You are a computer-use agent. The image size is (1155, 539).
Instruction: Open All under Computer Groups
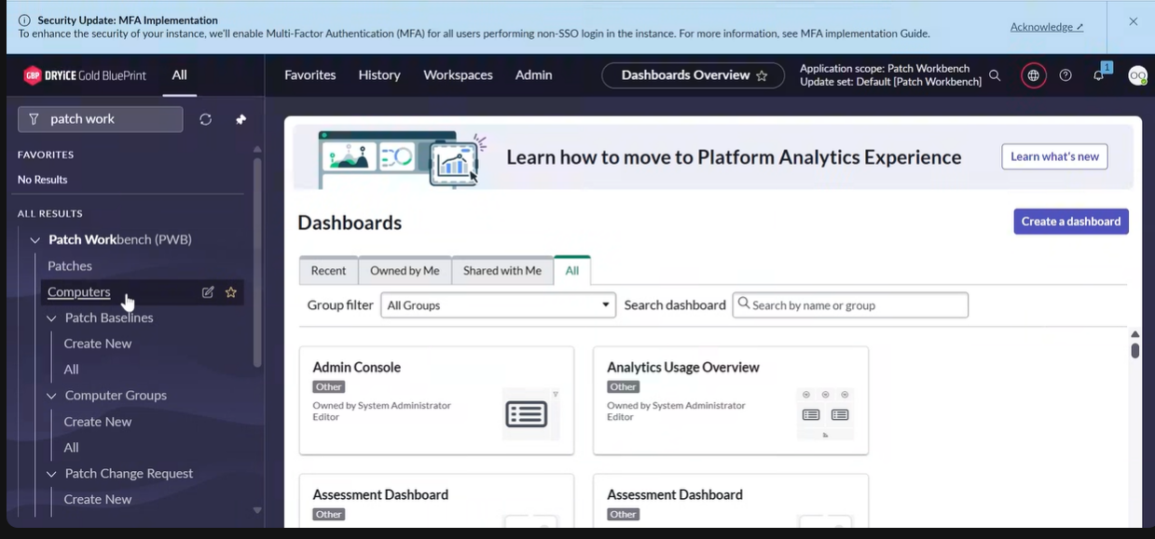pos(71,448)
